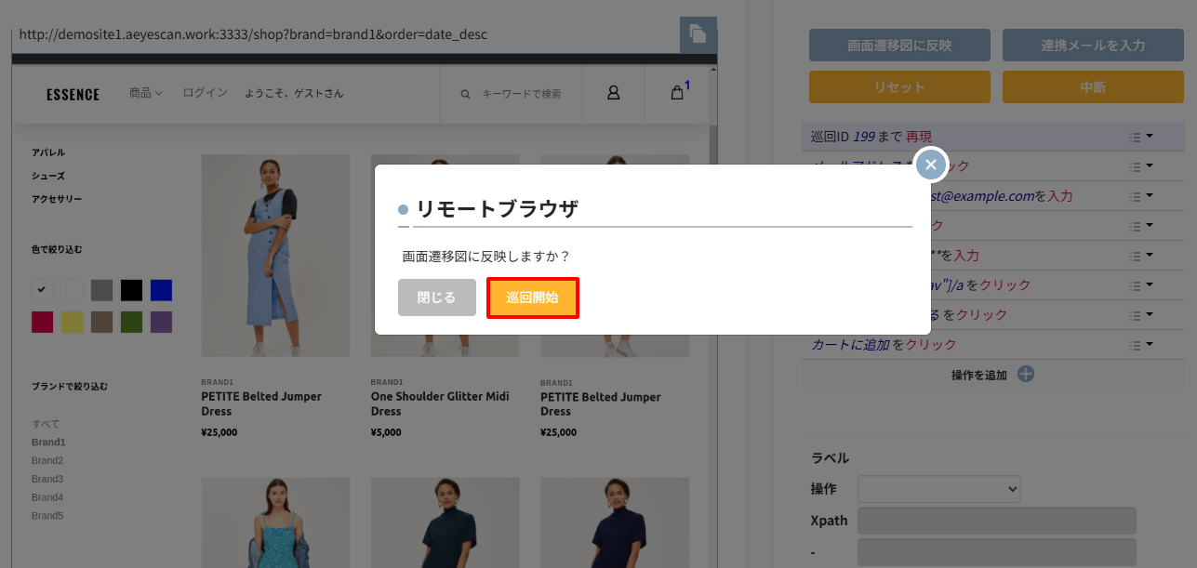Image resolution: width=1197 pixels, height=568 pixels.
Task: Open the floral blue dress product thumbnail
Action: (275, 522)
